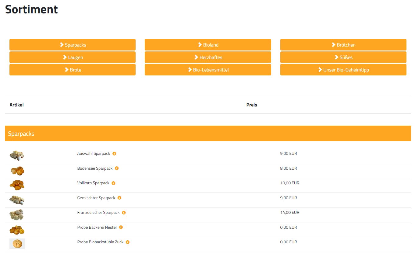Go to the Brötchen category
415x254 pixels.
(343, 45)
